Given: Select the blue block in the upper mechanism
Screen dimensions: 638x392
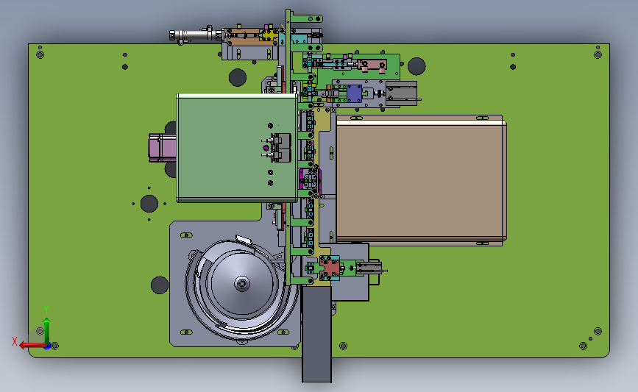Looking at the screenshot, I should pyautogui.click(x=354, y=93).
